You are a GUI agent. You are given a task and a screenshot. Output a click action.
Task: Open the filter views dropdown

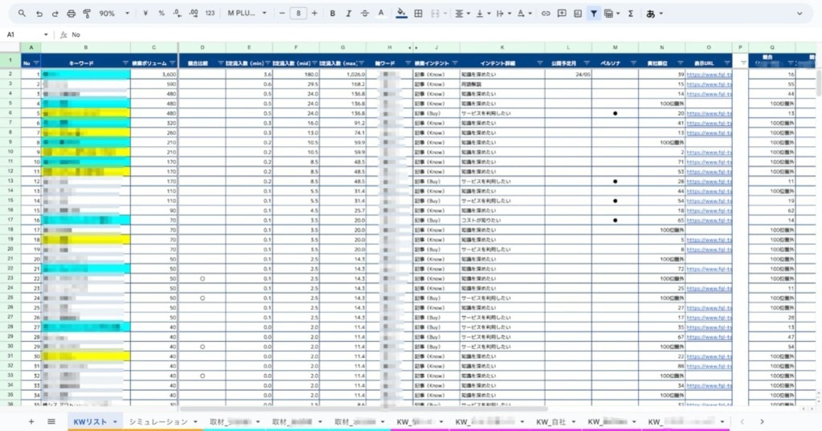612,14
